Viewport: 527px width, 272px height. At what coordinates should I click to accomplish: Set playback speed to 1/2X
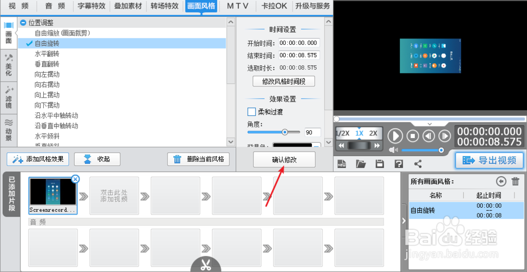click(x=343, y=133)
